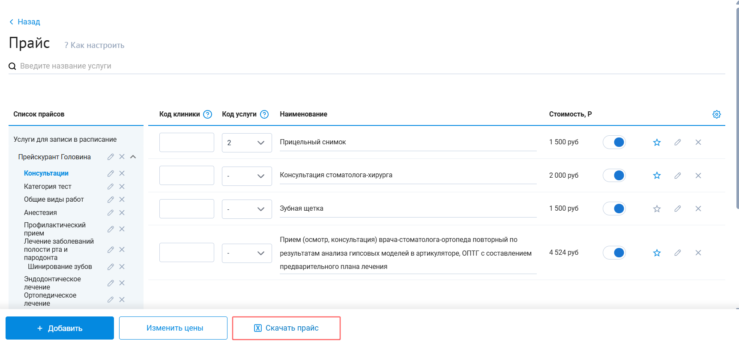739x343 pixels.
Task: Open Как настроить help link
Action: 94,45
